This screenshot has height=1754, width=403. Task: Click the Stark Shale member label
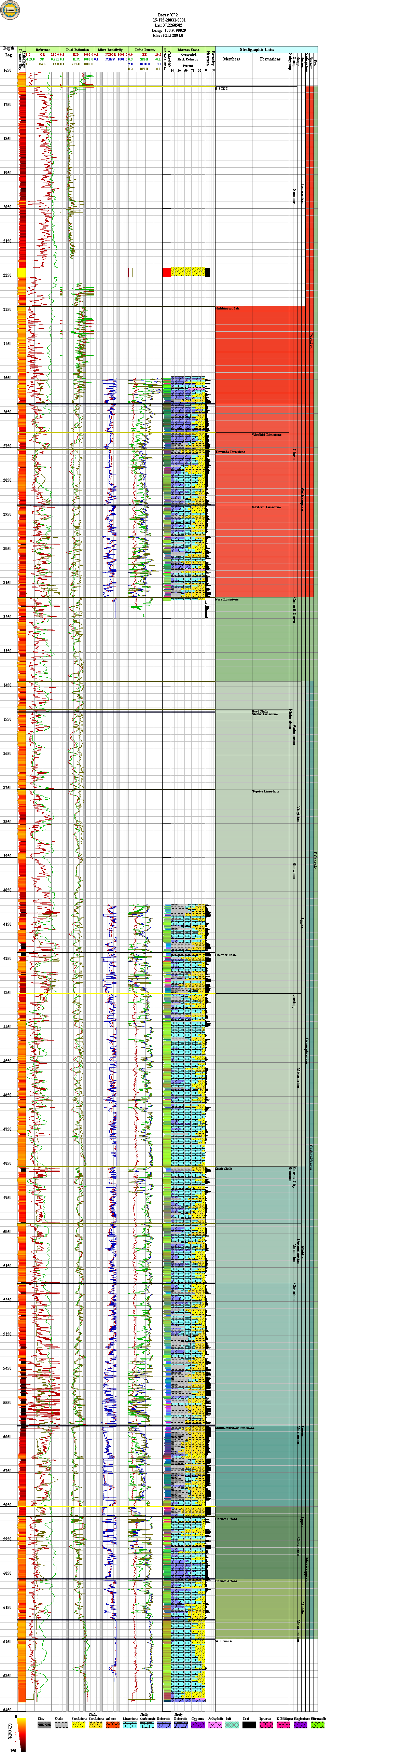[x=224, y=1169]
